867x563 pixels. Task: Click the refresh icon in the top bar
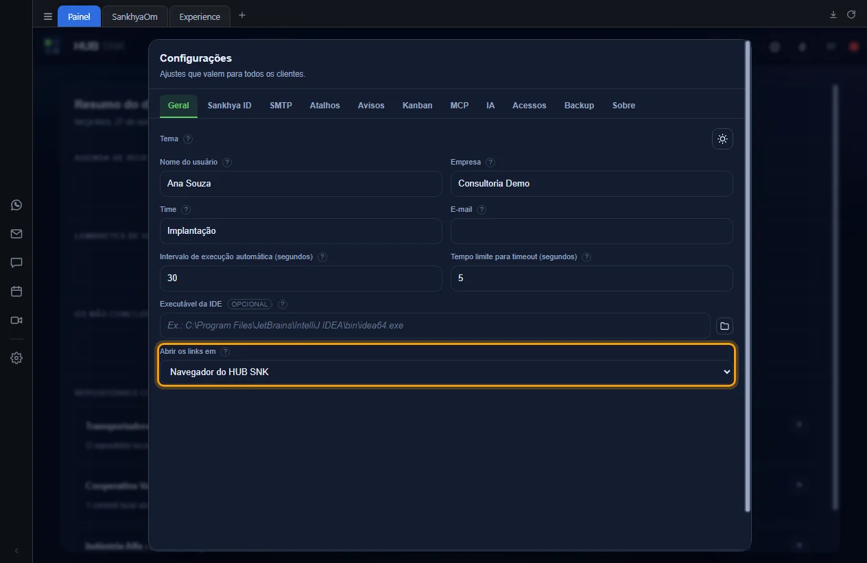coord(851,14)
